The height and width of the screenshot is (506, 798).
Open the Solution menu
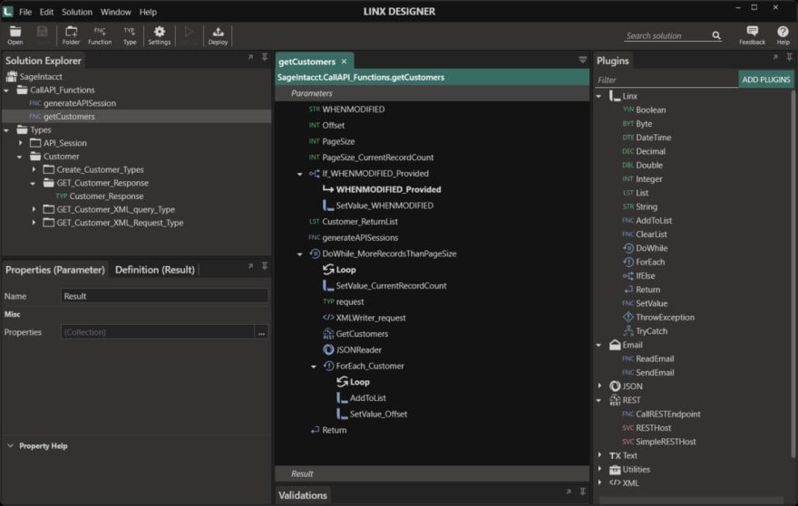[77, 12]
